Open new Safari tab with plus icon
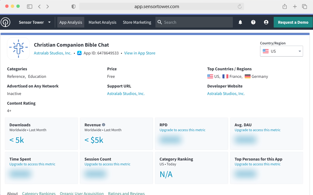Image resolution: width=313 pixels, height=195 pixels. [x=295, y=7]
